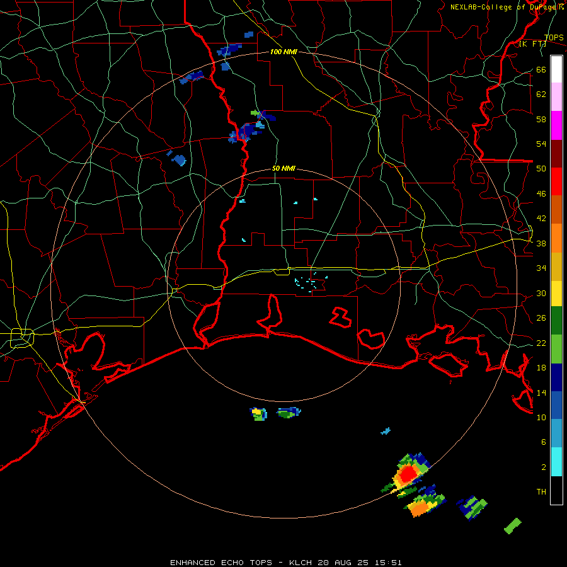567x567 pixels.
Task: Click the 34 value on the legend
Action: (541, 268)
